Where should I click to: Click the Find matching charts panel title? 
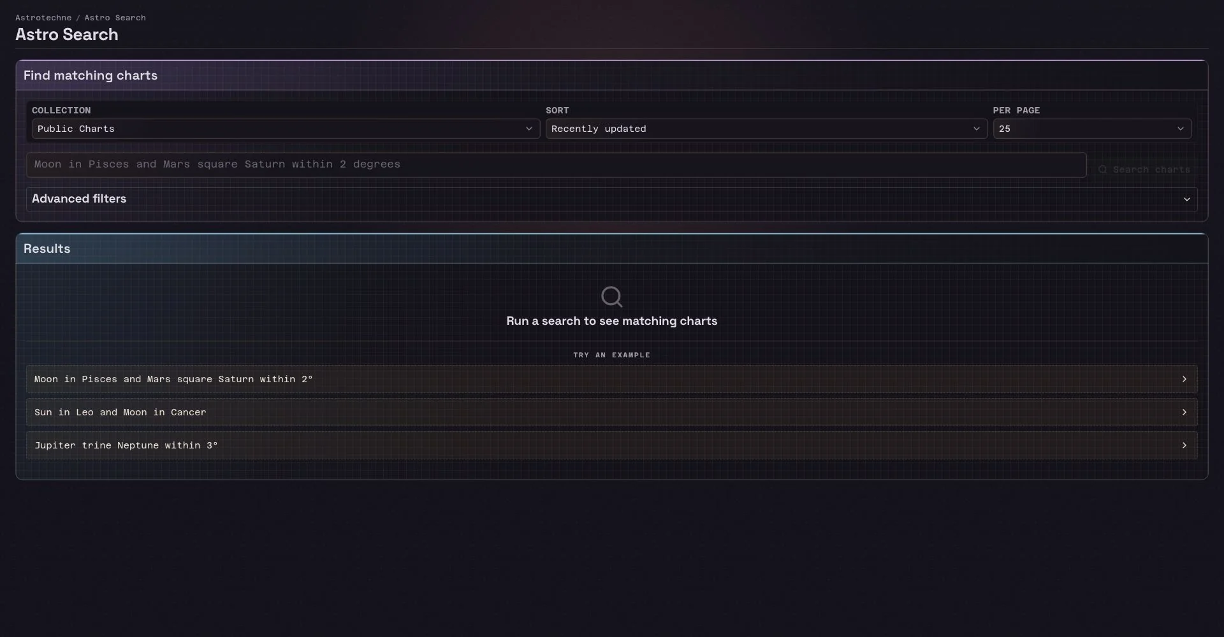click(91, 75)
